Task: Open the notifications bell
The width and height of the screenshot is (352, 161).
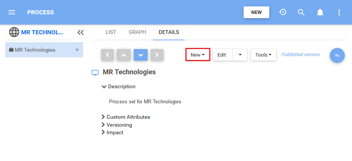Action: pos(320,12)
